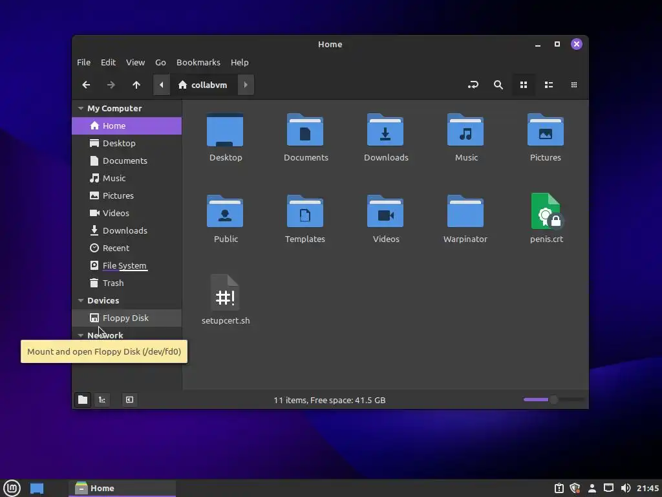
Task: Select Downloads in the sidebar
Action: [127, 231]
